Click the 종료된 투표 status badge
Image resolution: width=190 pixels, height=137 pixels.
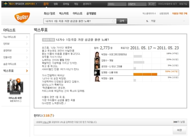pyautogui.click(x=48, y=40)
